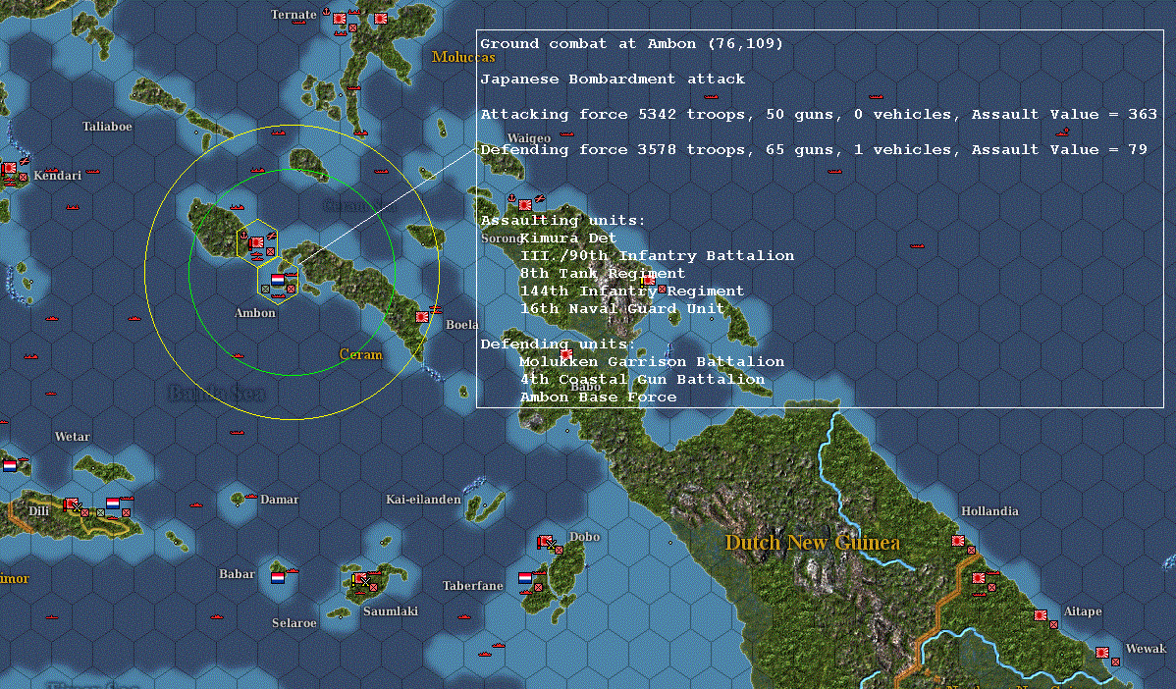Click the Aitape label
This screenshot has width=1176, height=689.
[x=1083, y=611]
